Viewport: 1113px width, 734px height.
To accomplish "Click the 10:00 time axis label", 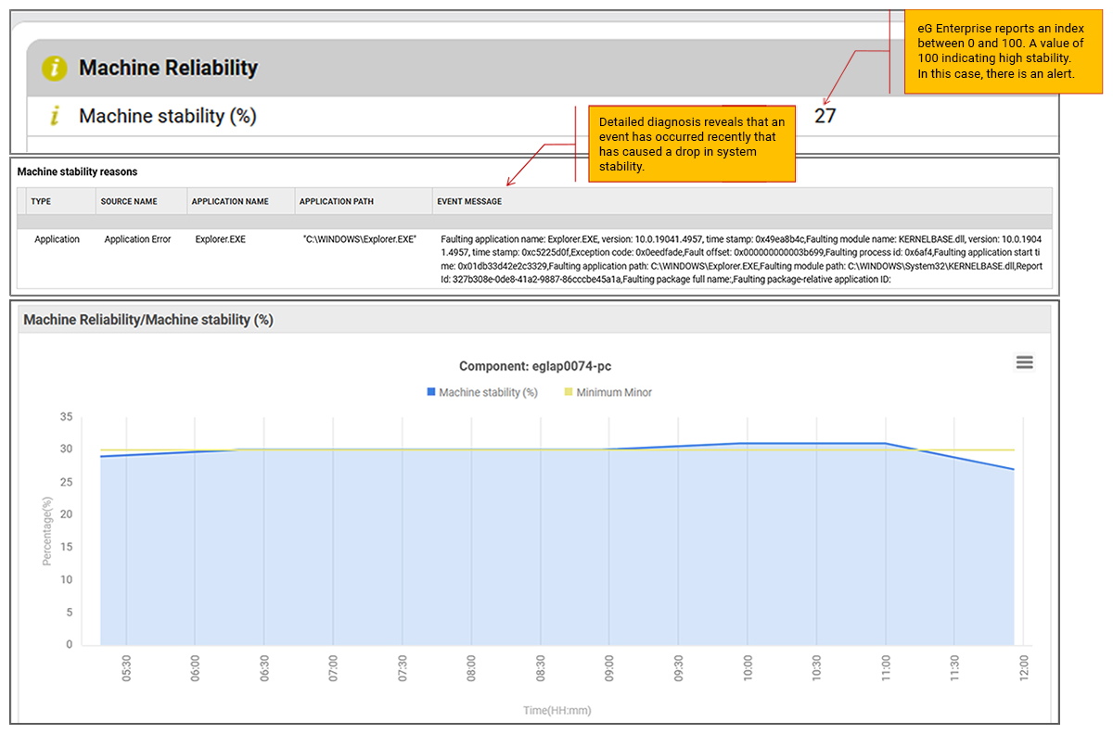I will point(748,671).
